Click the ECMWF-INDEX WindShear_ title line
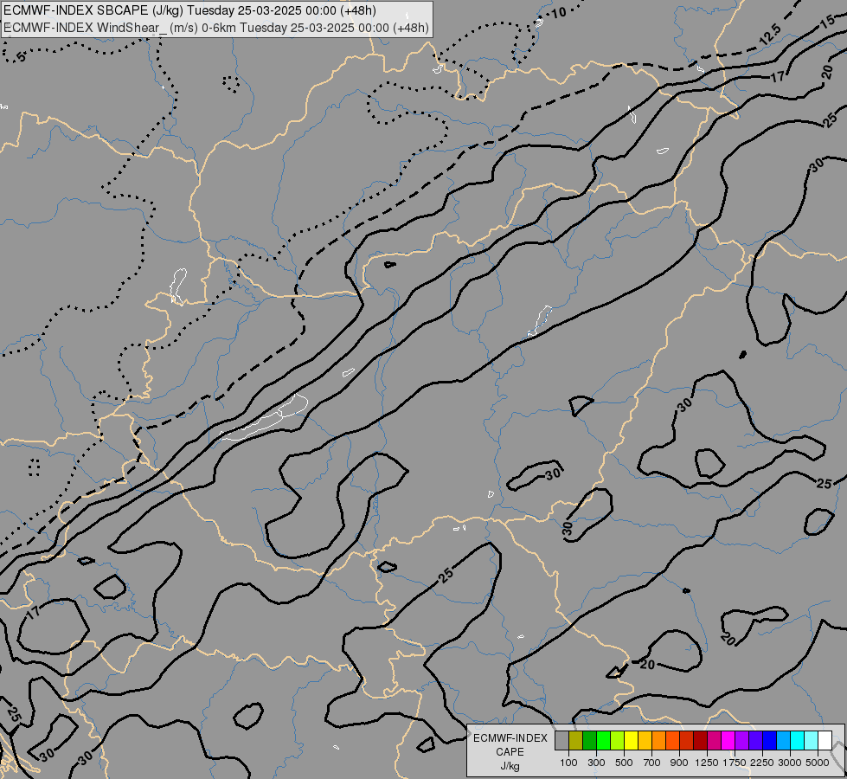 pos(216,28)
